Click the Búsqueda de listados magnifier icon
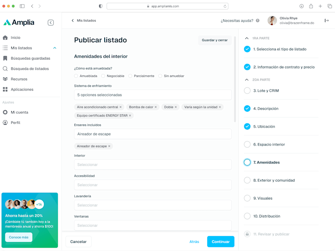The width and height of the screenshot is (335, 251). coord(5,69)
